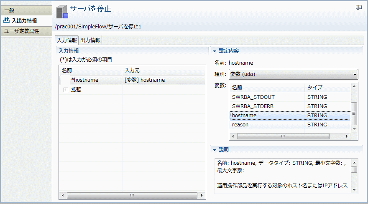The height and width of the screenshot is (204, 368).
Task: Open the 一般 sidebar tab
Action: pyautogui.click(x=26, y=10)
